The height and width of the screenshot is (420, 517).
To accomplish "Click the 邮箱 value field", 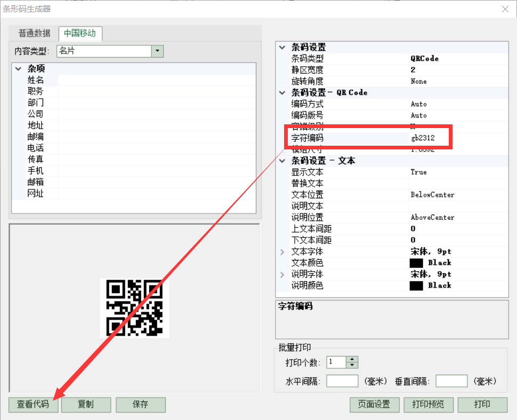I will coord(157,183).
